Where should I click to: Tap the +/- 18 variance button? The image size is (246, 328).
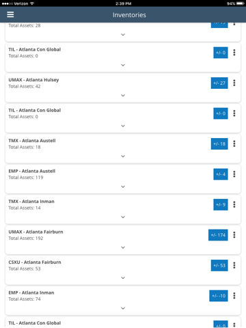tap(219, 143)
